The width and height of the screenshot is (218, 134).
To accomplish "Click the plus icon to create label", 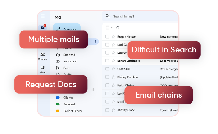I will tap(93, 90).
